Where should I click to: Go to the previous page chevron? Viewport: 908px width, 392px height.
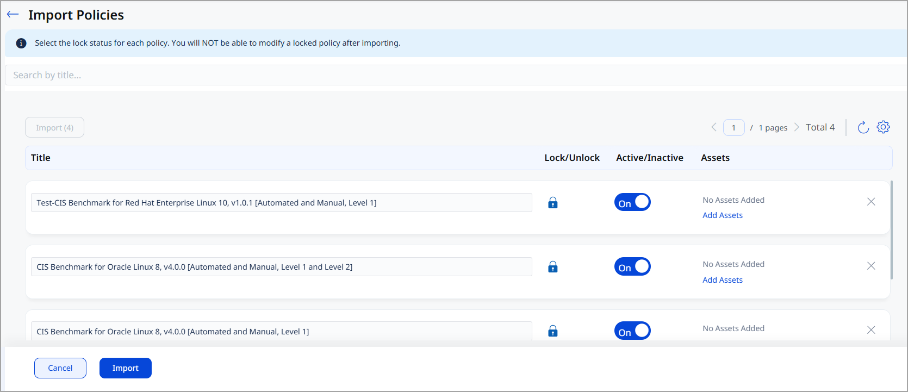click(714, 127)
